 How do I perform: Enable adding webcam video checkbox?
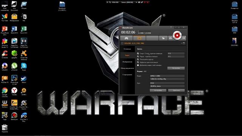tap(138, 65)
